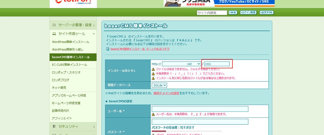Open the baserCMS簡単インストール マニュアルはコチラ link
Viewport: 324px width, 135px height.
coord(140,49)
